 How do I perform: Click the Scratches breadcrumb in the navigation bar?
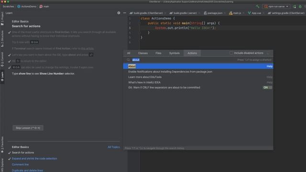click(8, 6)
